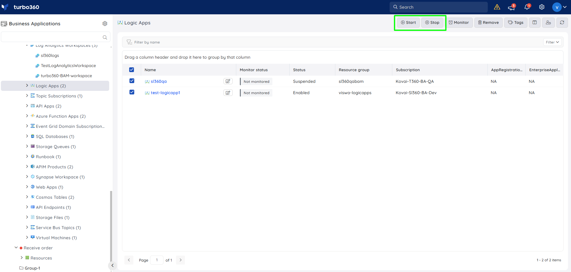The width and height of the screenshot is (571, 272).
Task: Click the 'Kovai-SI360-BA-Dev' subscription cell
Action: tap(416, 93)
